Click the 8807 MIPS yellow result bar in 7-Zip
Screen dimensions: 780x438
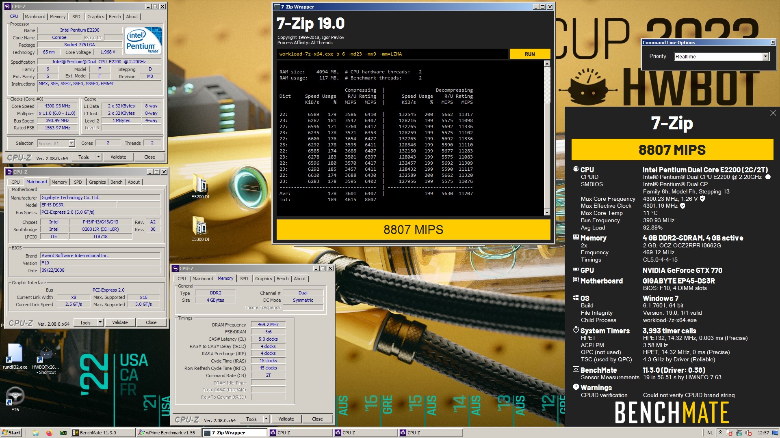coord(413,230)
